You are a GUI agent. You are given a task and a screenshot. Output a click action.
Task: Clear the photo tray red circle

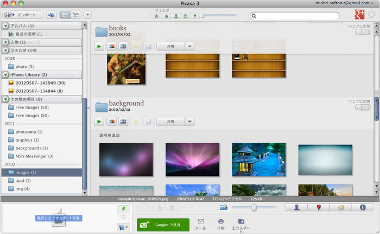(124, 217)
